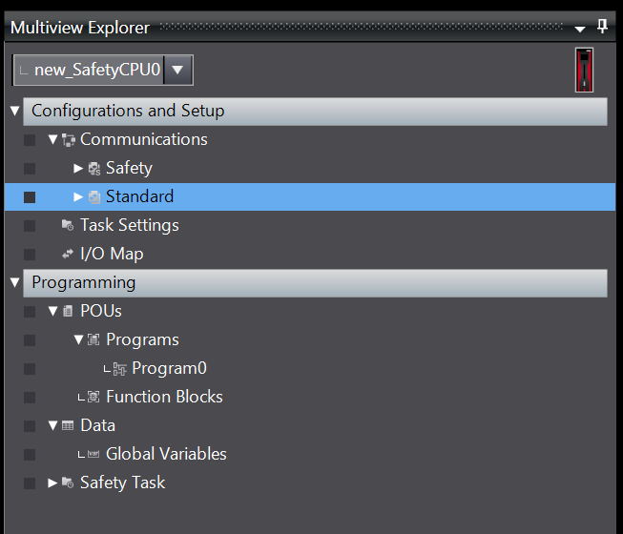This screenshot has height=534, width=623.
Task: Collapse the Configurations and Setup section
Action: (15, 111)
